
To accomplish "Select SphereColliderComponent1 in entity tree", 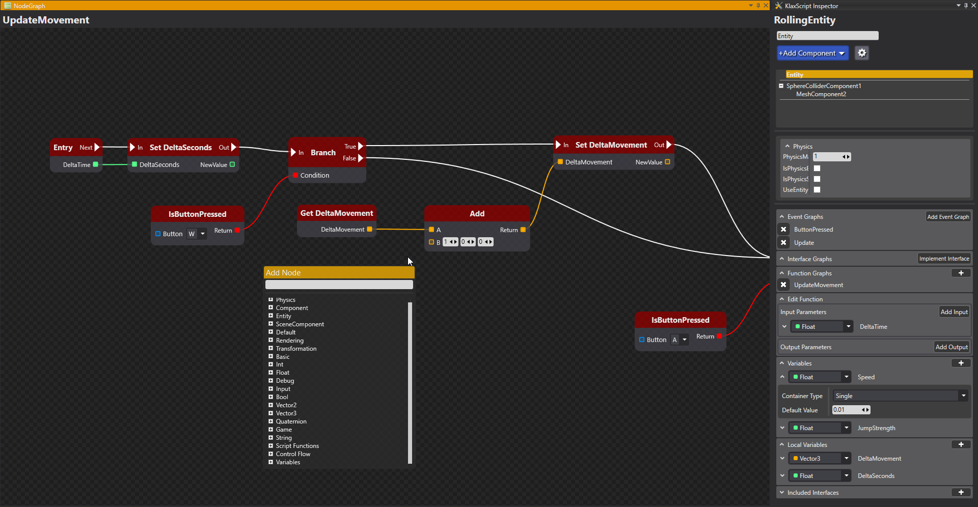I will point(823,86).
